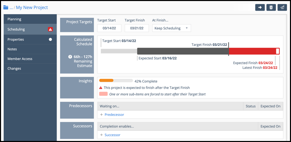Click the red overdue segment of schedule bar
Viewport: 291px width, 142px height.
(252, 51)
